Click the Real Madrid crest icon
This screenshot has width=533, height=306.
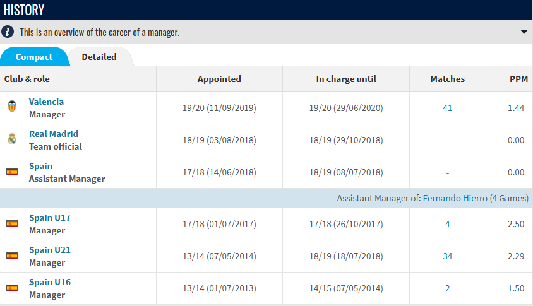tap(12, 139)
